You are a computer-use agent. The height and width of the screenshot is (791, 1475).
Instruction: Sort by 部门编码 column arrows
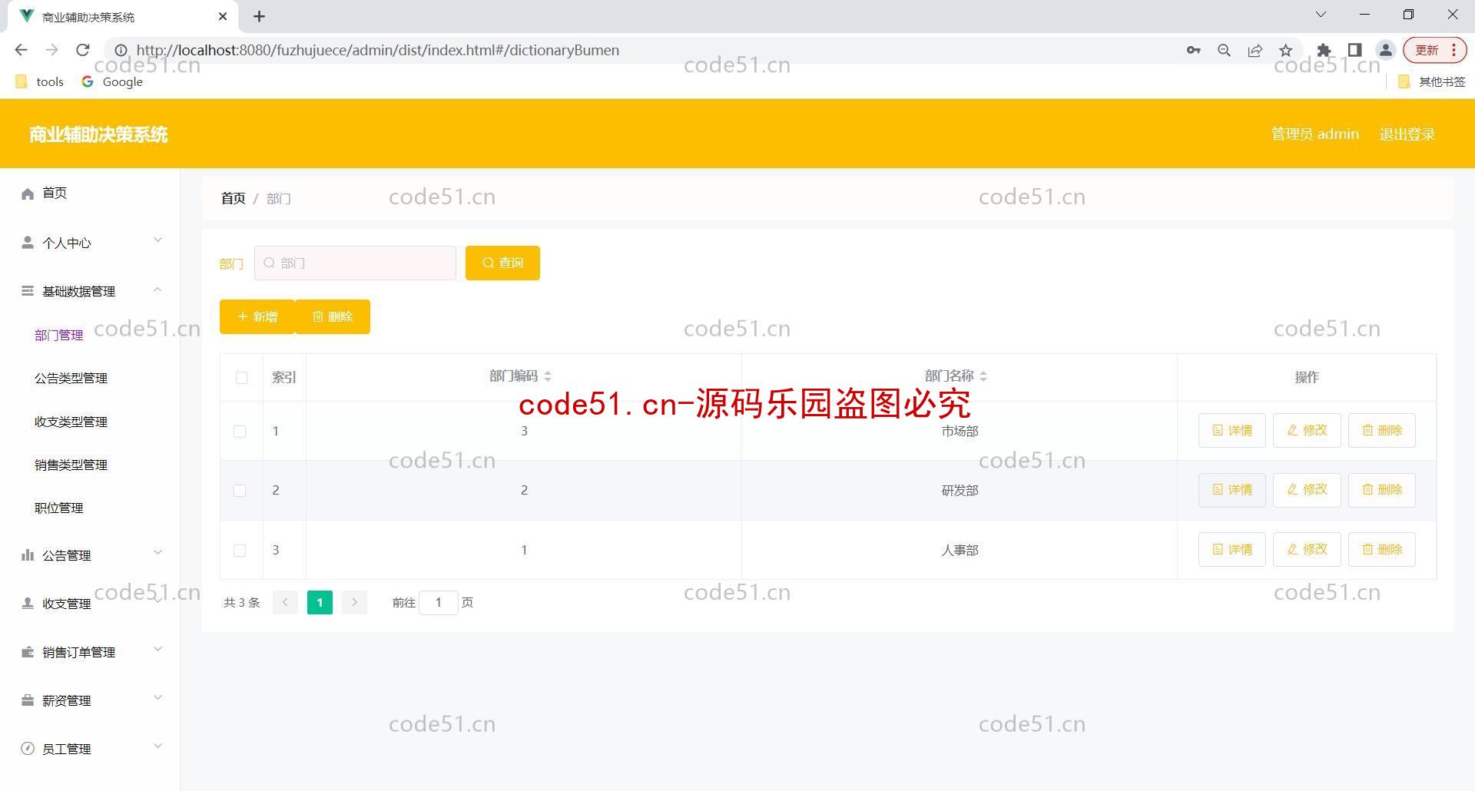[x=548, y=376]
